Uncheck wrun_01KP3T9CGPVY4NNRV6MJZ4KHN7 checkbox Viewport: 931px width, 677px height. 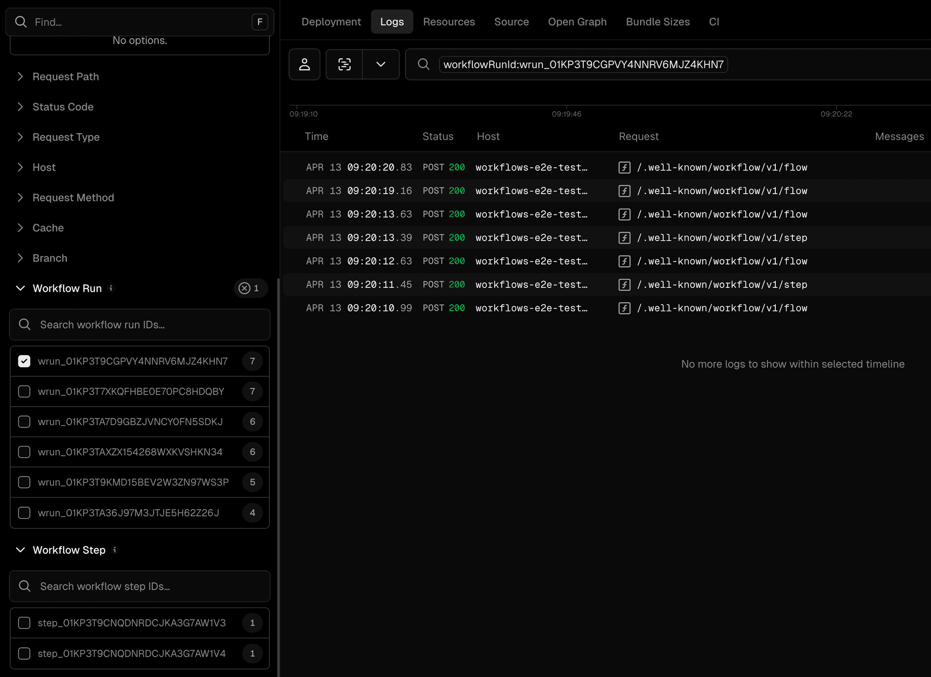pos(24,361)
